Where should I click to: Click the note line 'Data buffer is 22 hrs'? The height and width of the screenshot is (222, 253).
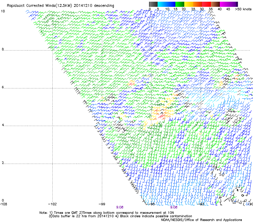coord(120,216)
